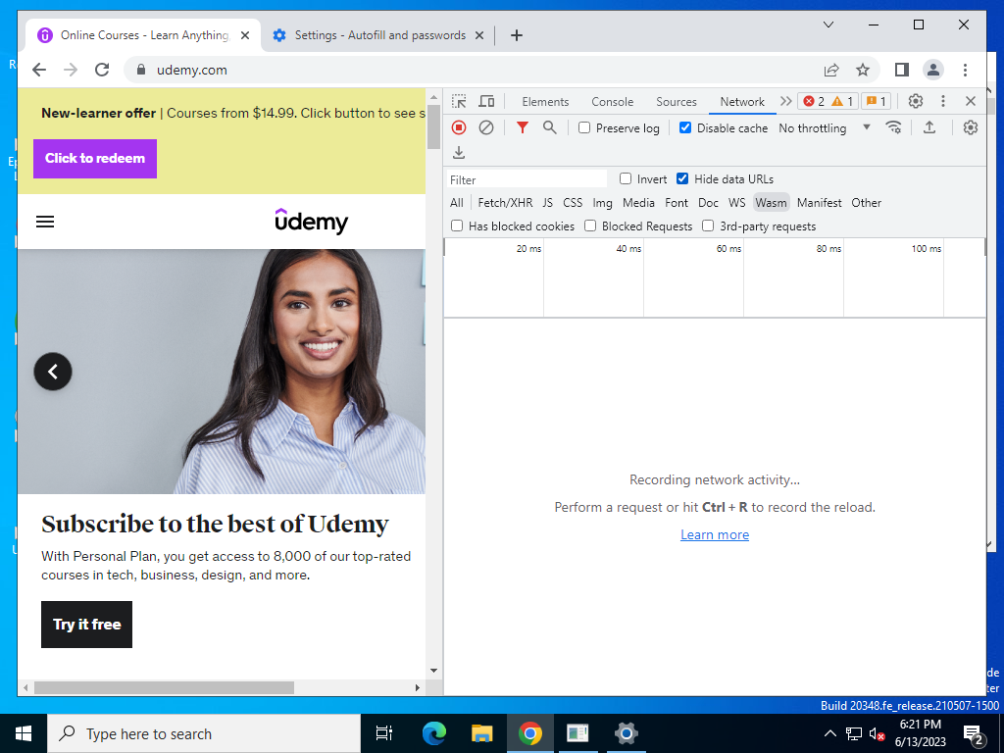1004x753 pixels.
Task: Show hidden system tray icons
Action: pos(829,733)
